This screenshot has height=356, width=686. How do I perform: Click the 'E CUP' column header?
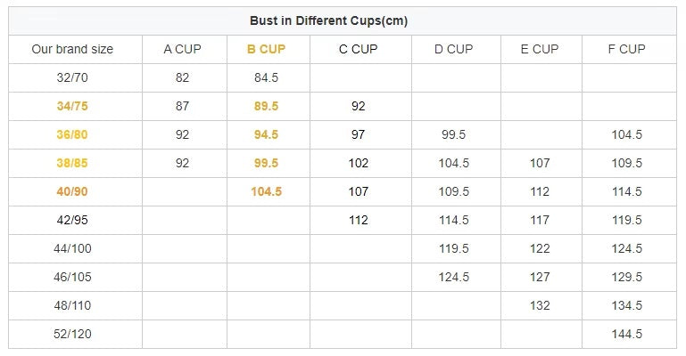pos(540,49)
